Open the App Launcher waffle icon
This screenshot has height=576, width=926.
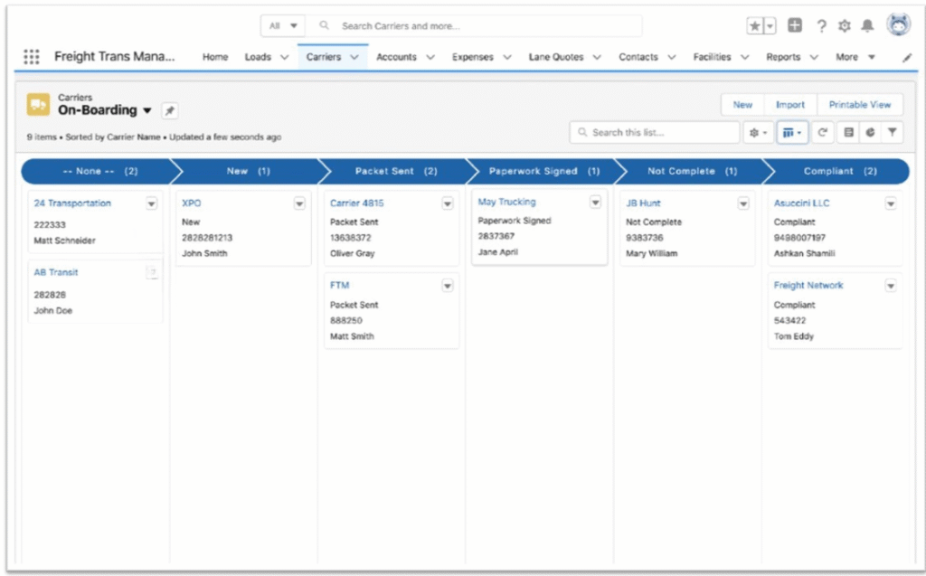click(32, 56)
